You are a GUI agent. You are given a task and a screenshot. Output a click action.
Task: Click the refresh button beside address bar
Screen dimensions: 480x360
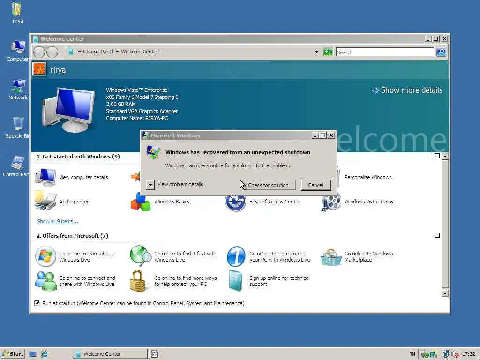pos(328,52)
